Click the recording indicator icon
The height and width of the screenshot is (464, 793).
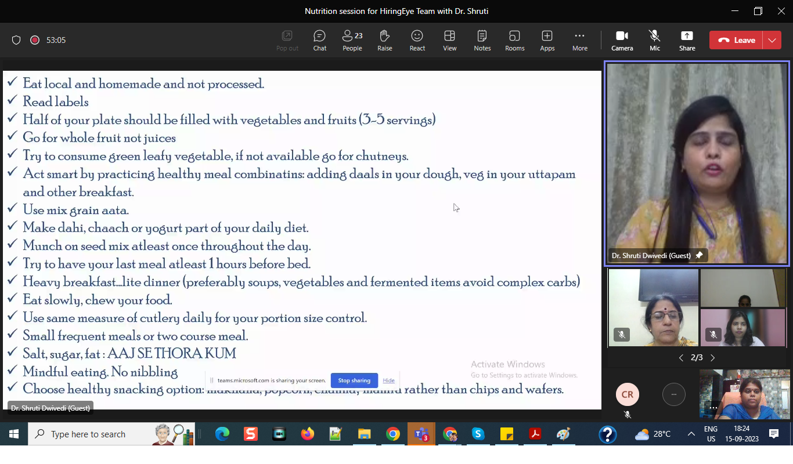click(35, 40)
